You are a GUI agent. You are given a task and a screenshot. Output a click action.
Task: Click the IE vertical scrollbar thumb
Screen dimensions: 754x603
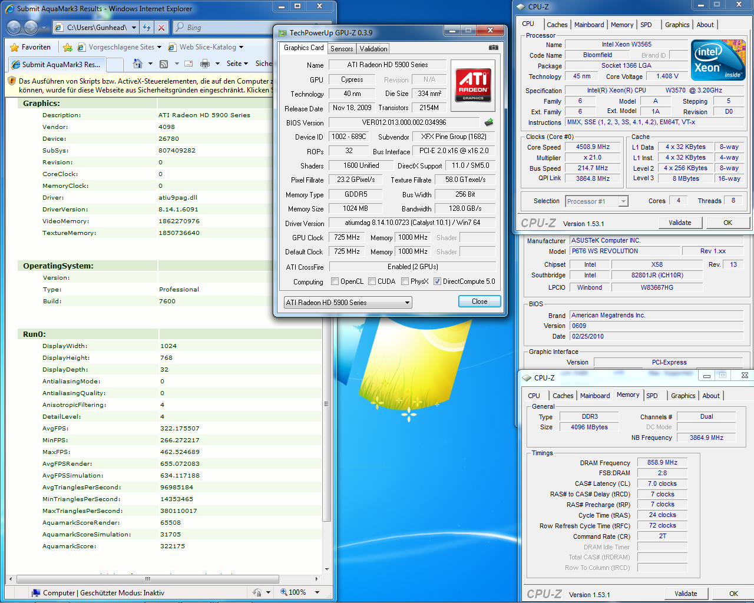click(327, 405)
